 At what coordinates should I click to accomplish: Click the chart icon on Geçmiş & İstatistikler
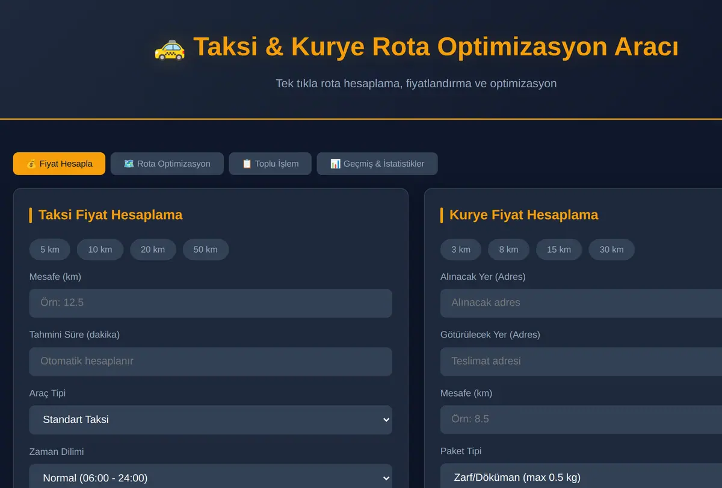coord(335,164)
